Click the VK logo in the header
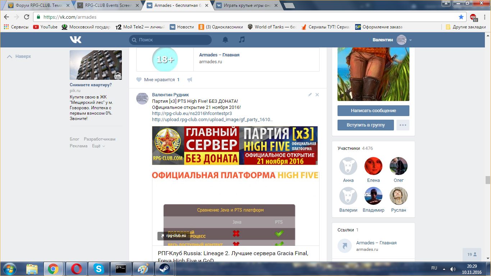 (x=75, y=40)
